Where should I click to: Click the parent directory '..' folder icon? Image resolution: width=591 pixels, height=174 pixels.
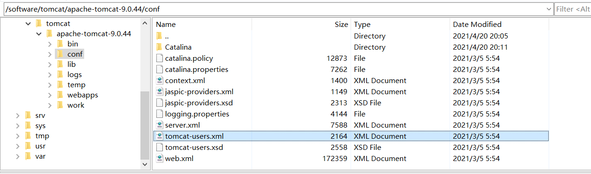(159, 36)
